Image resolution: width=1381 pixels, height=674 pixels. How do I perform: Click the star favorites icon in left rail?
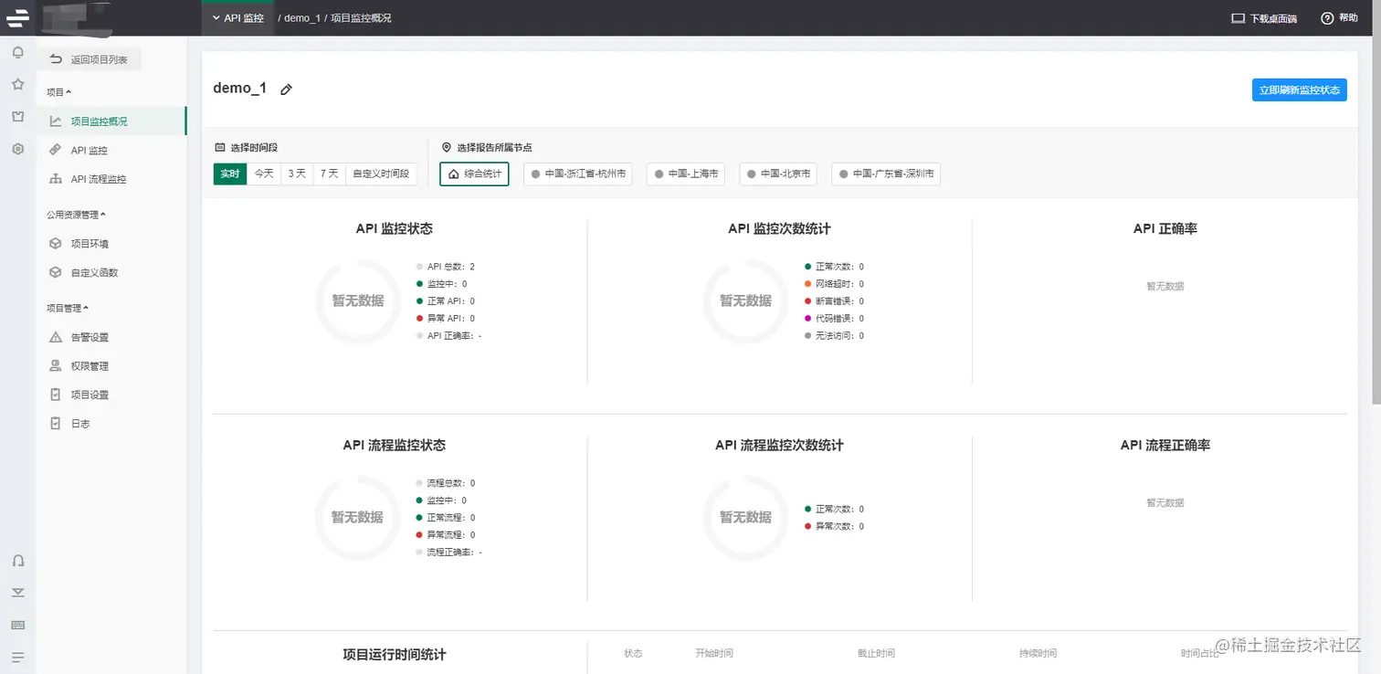pyautogui.click(x=17, y=84)
